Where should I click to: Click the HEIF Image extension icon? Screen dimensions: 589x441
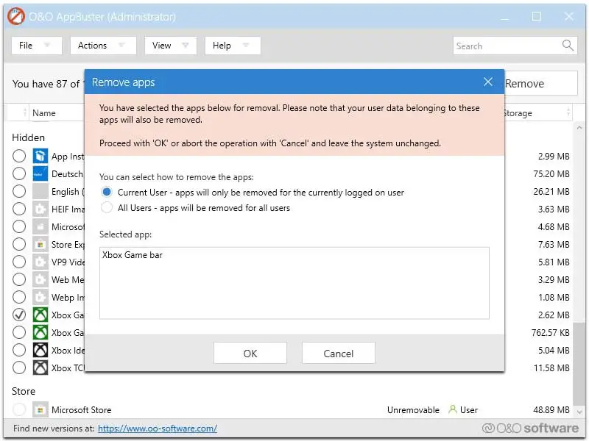[x=40, y=209]
